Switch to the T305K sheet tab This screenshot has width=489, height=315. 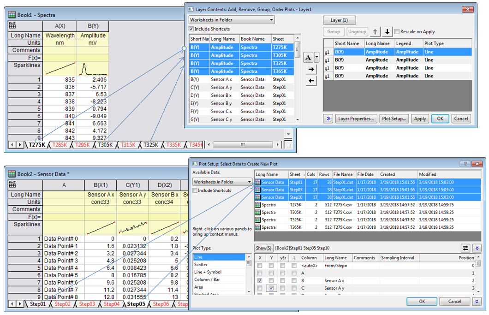point(106,145)
